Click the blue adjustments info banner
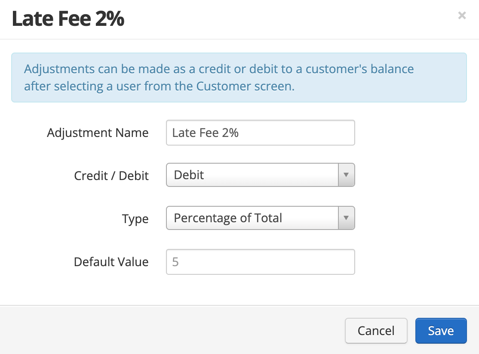 239,78
